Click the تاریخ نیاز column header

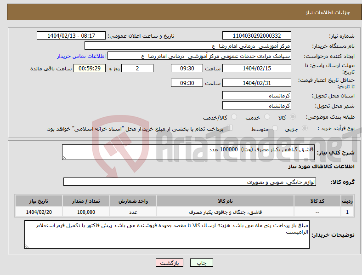pyautogui.click(x=39, y=201)
